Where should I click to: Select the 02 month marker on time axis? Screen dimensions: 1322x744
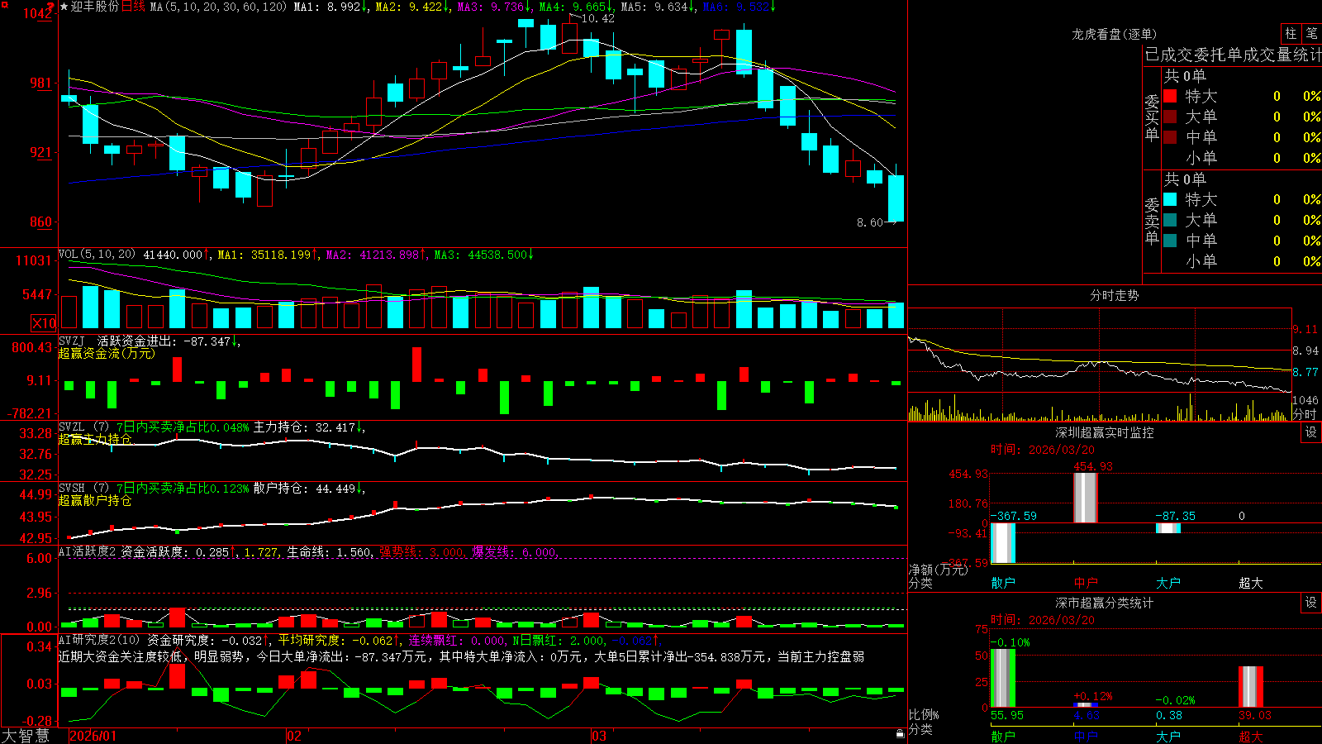tap(293, 736)
